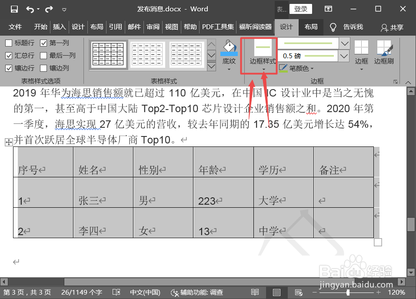Image resolution: width=416 pixels, height=299 pixels.
Task: Click the 中学 education cell
Action: pos(283,223)
